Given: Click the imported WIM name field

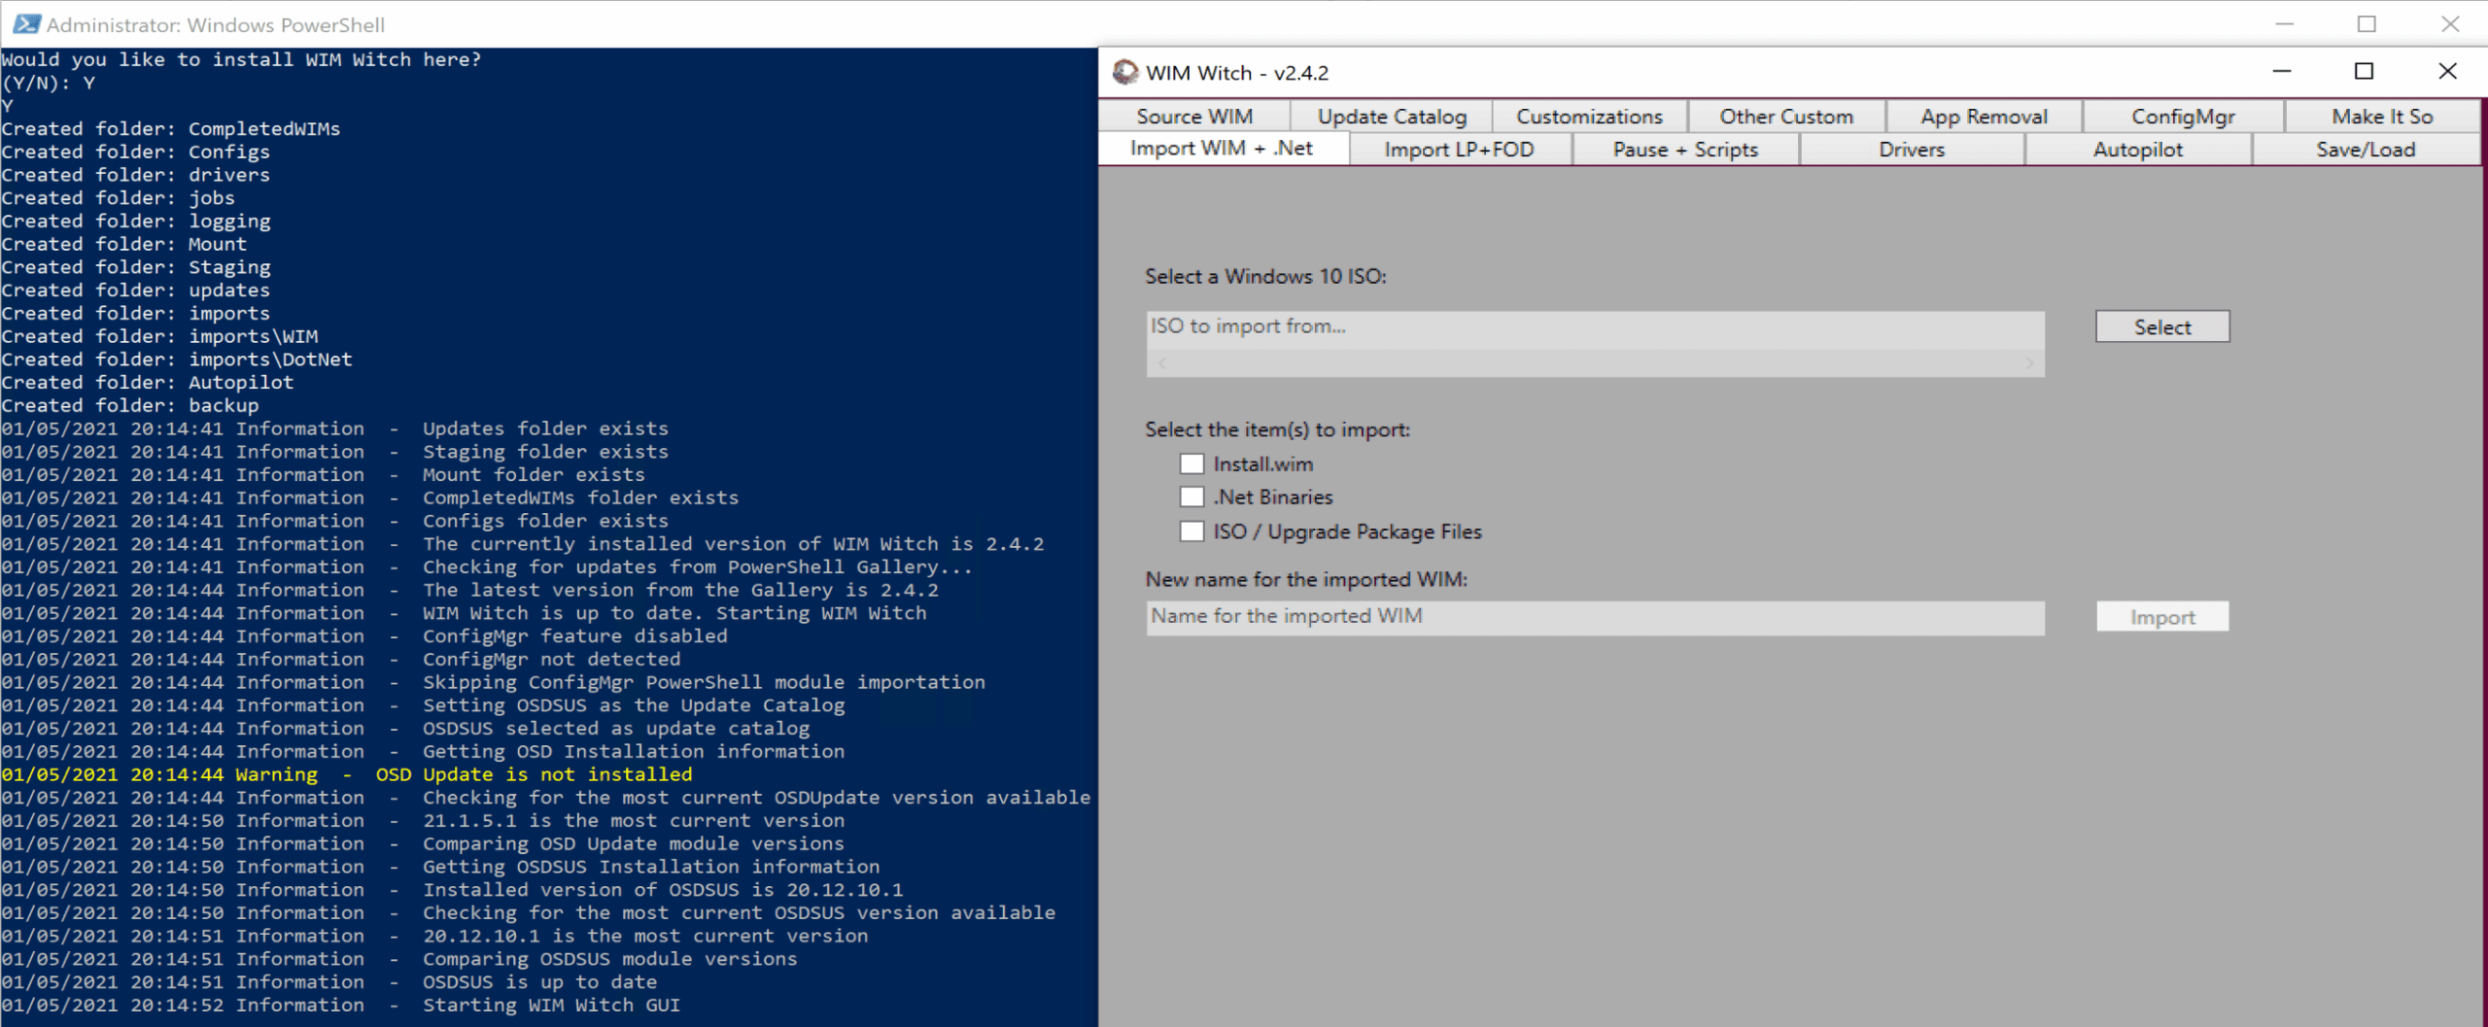Looking at the screenshot, I should pyautogui.click(x=1595, y=617).
